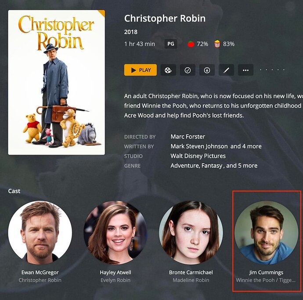This screenshot has width=303, height=300.
Task: Set star rating using the dots row
Action: click(272, 70)
